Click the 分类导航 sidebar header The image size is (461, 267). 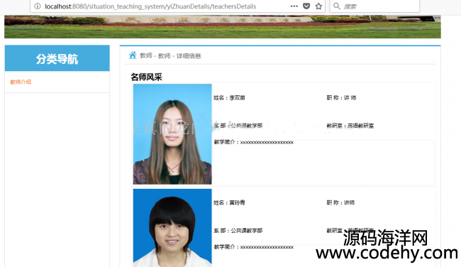pyautogui.click(x=57, y=58)
